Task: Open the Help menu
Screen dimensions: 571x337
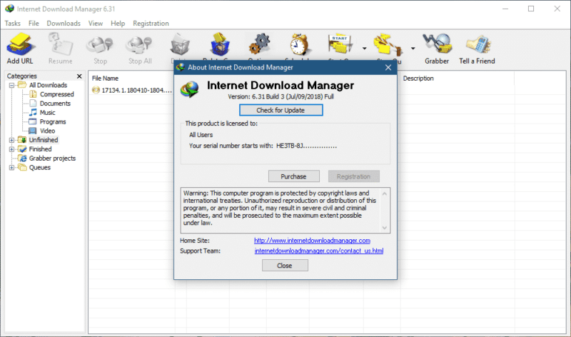Action: click(x=118, y=24)
